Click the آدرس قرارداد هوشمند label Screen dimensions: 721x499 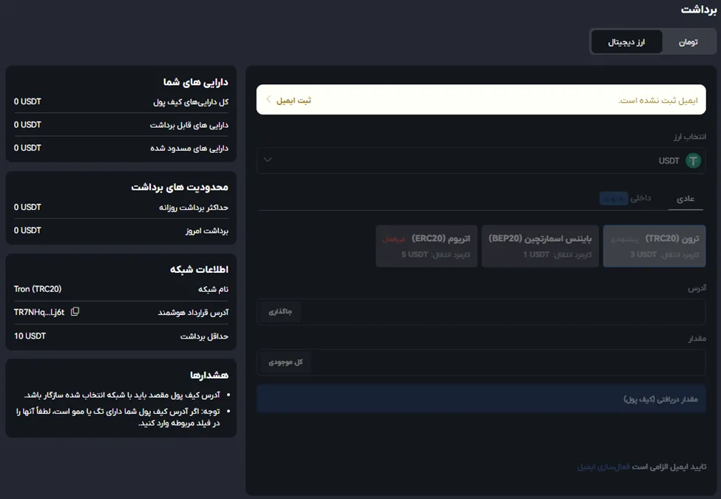pos(193,313)
